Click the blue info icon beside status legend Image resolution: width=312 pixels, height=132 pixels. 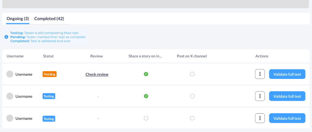pyautogui.click(x=6, y=37)
